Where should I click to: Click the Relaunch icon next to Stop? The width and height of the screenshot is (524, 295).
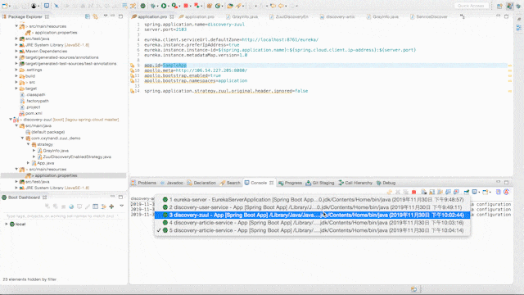(196, 6)
